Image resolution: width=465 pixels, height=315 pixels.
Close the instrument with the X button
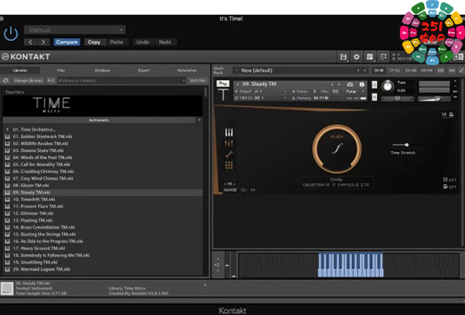pyautogui.click(x=455, y=81)
